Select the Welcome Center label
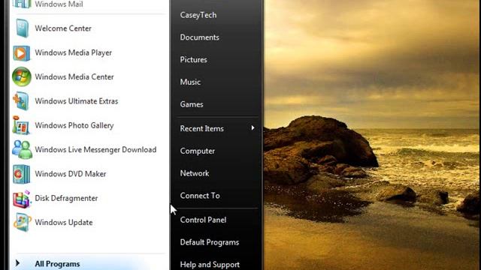Viewport: 481px width, 270px height. tap(63, 28)
